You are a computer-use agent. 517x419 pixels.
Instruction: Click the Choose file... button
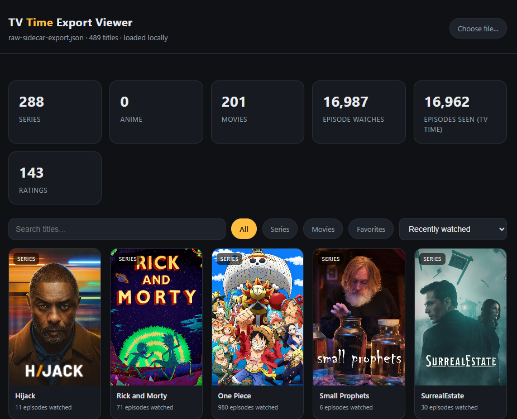[x=478, y=28]
